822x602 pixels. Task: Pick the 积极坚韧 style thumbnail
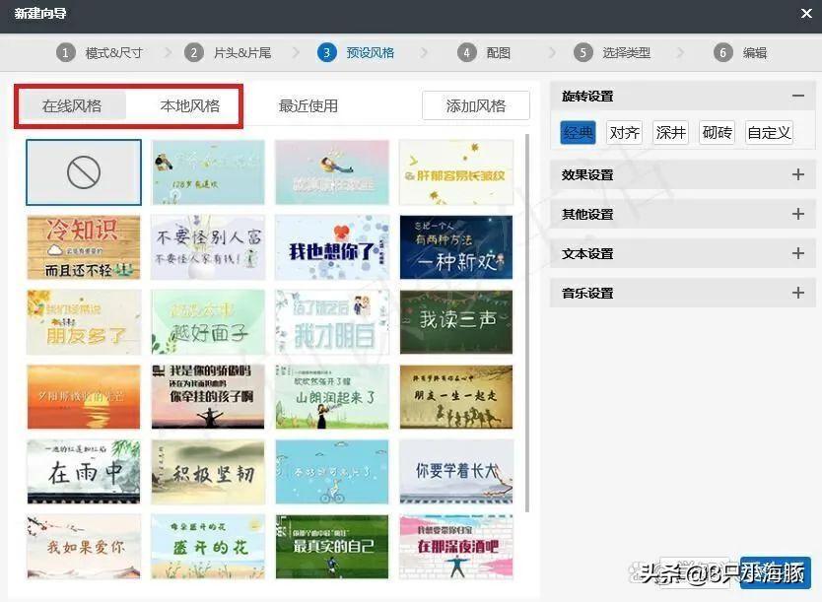click(x=208, y=472)
